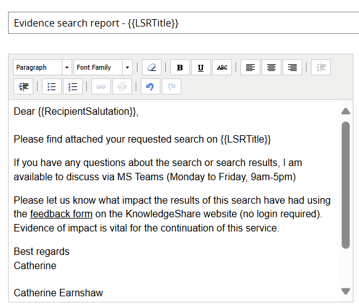This screenshot has height=308, width=359.
Task: Insert a bulleted list
Action: pos(52,86)
